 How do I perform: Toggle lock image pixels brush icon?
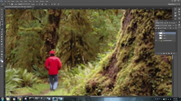[161, 28]
